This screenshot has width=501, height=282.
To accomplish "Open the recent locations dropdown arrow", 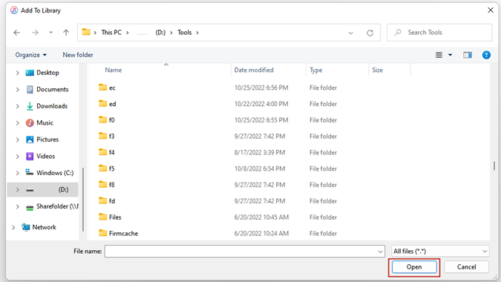I will point(50,32).
